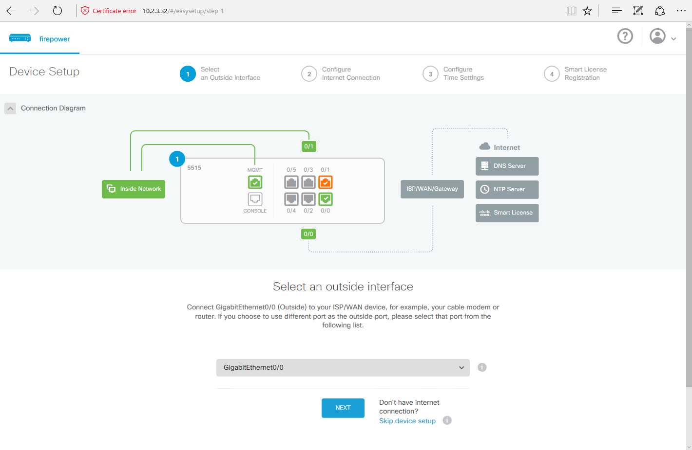Click the firepower device logo icon

pyautogui.click(x=20, y=38)
